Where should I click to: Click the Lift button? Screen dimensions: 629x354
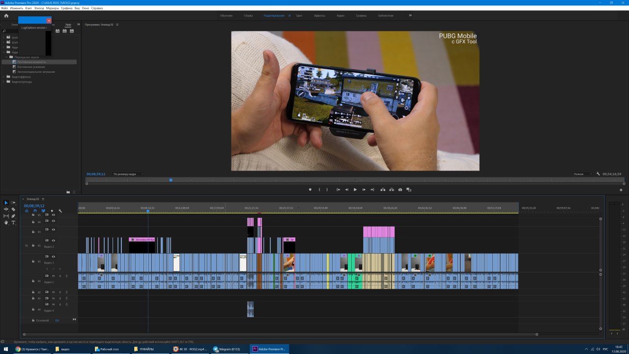[383, 190]
